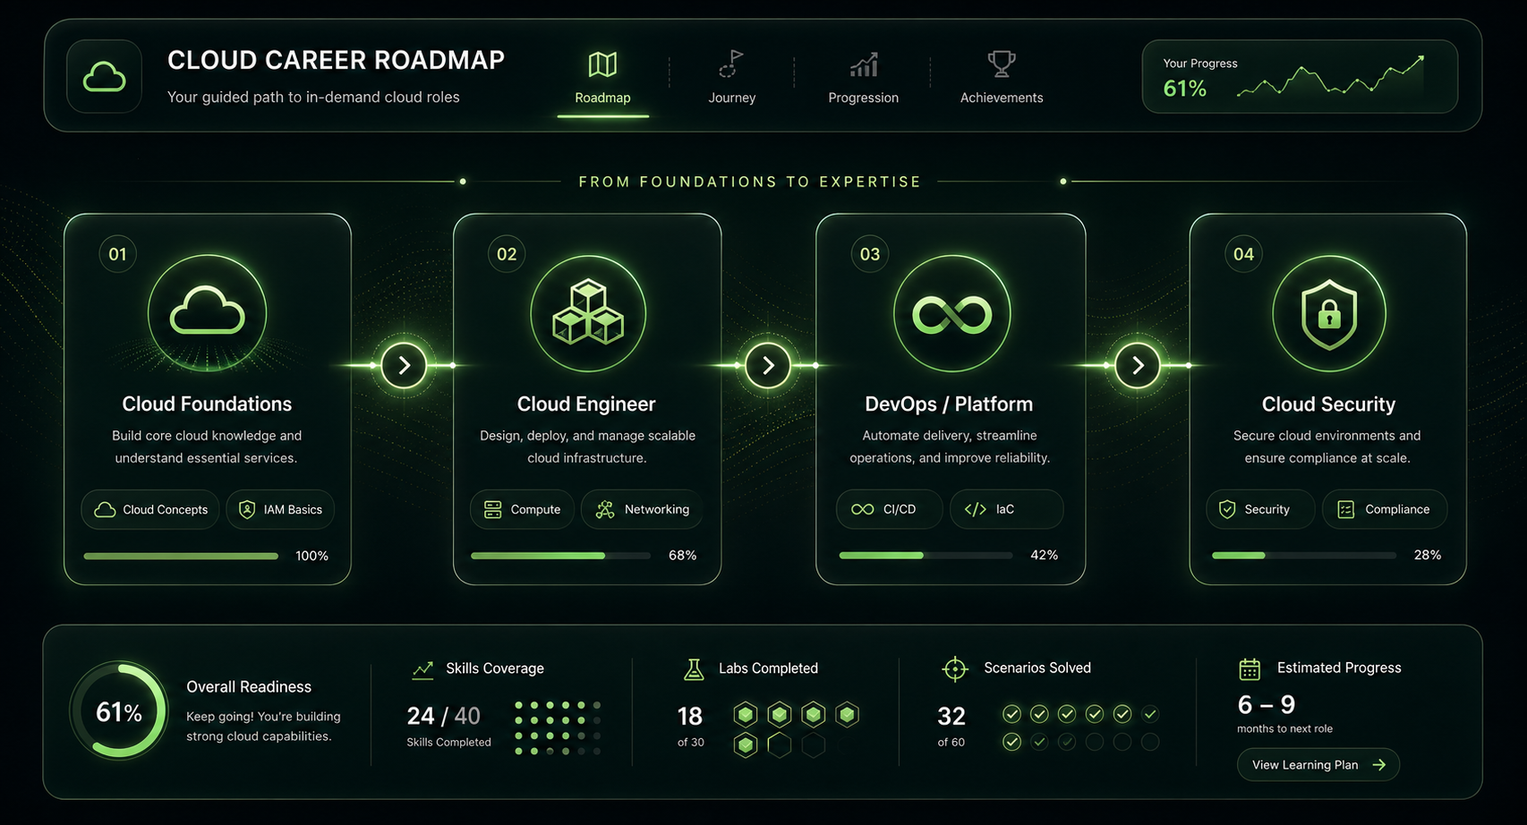Click the Cloud Career Roadmap title
This screenshot has width=1527, height=825.
336,60
